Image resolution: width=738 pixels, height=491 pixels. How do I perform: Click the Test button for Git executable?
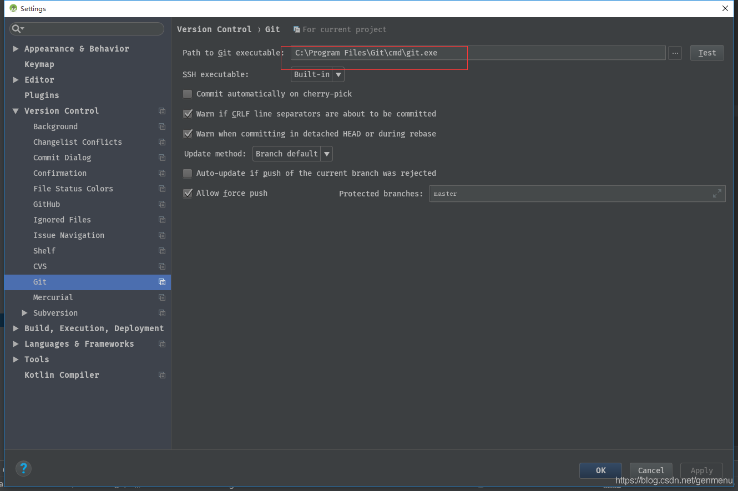click(x=707, y=53)
